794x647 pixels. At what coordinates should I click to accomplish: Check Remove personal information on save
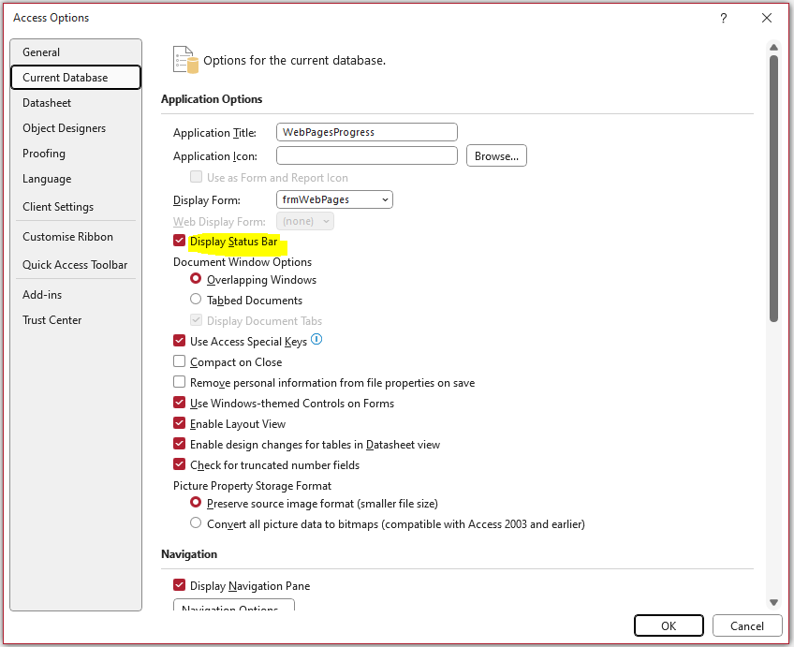(x=179, y=381)
